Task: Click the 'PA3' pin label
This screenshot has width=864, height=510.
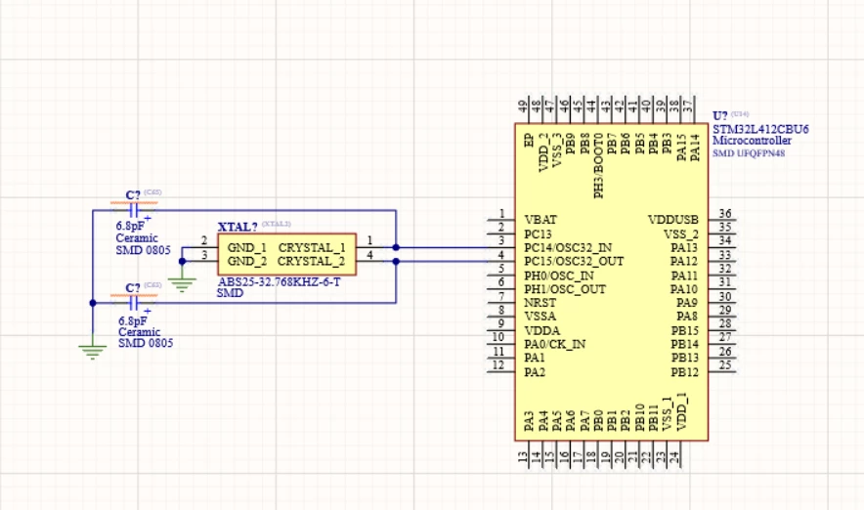Action: 529,421
